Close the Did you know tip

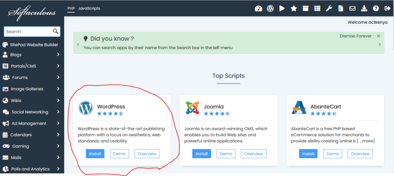(x=379, y=36)
